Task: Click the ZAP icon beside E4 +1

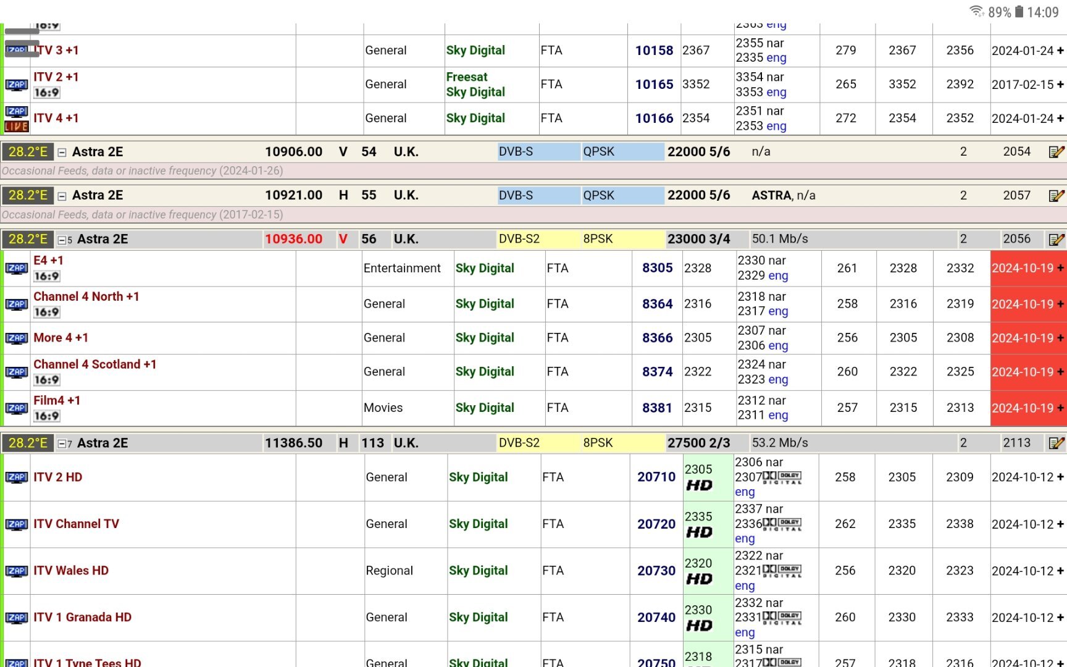Action: tap(16, 268)
